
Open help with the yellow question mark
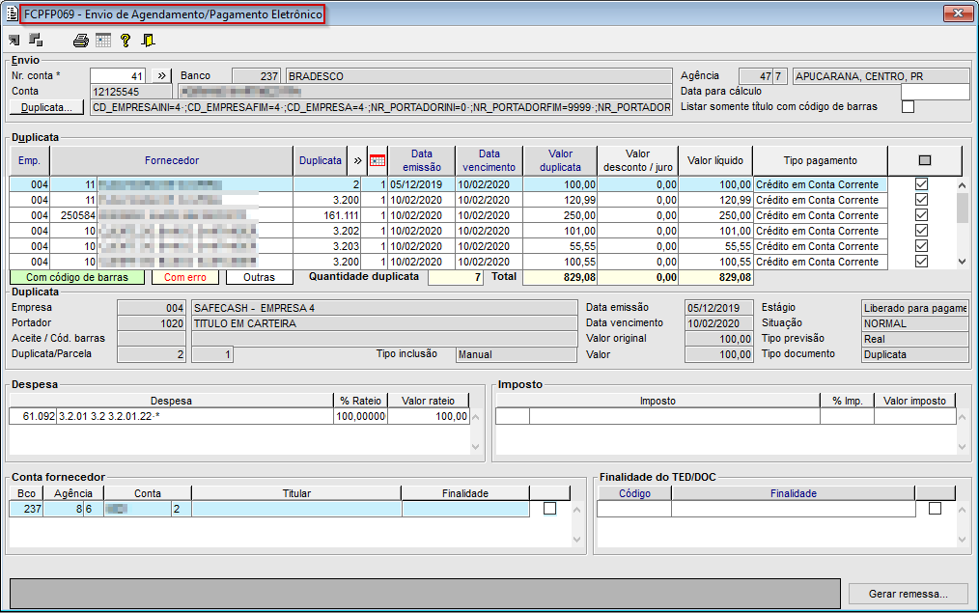[x=126, y=41]
